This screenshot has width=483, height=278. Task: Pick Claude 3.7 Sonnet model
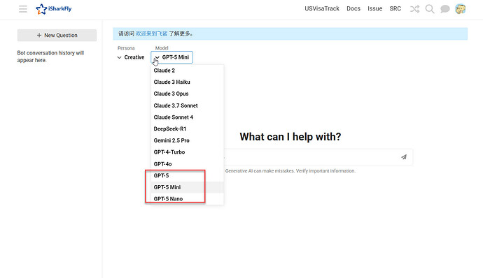point(188,105)
